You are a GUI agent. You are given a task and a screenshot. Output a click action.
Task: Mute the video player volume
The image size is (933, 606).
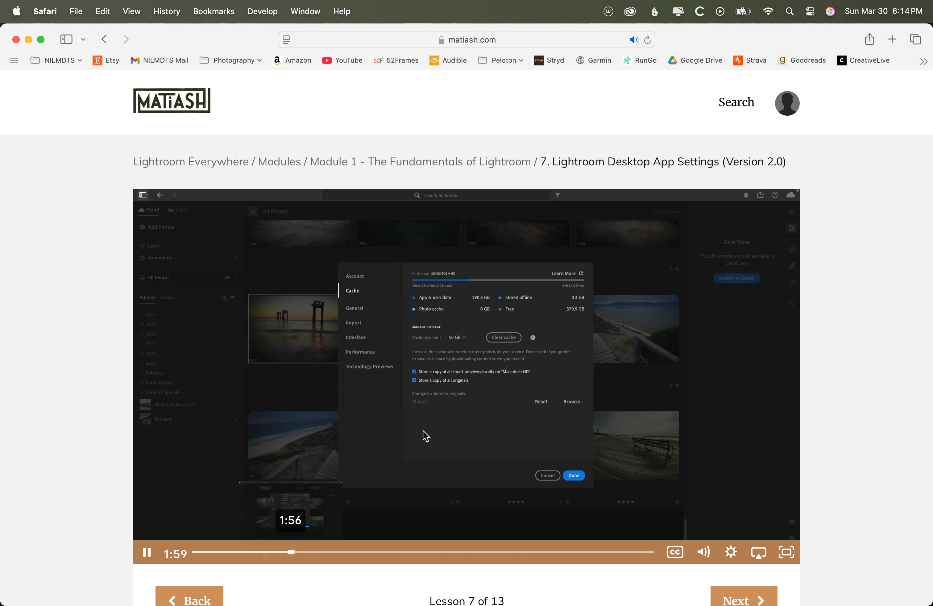pyautogui.click(x=703, y=552)
